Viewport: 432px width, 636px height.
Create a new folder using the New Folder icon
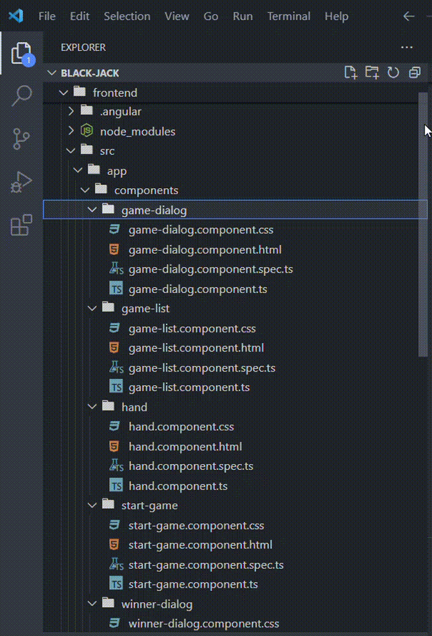coord(372,72)
